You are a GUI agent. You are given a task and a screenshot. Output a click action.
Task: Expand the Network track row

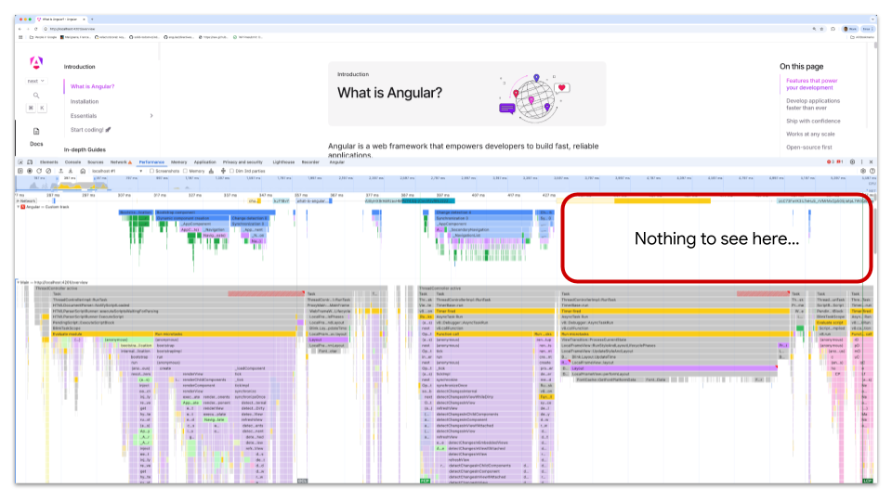18,201
